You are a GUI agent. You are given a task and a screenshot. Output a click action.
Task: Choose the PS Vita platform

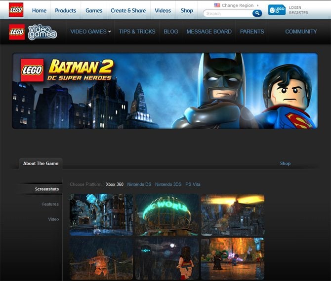point(193,184)
